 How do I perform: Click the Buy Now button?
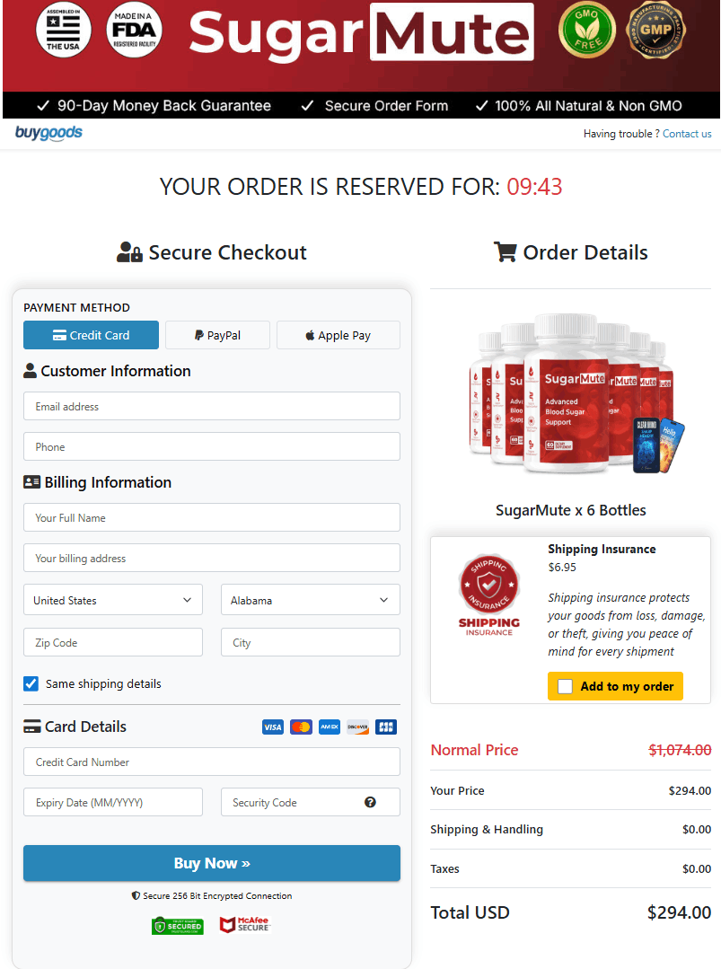pyautogui.click(x=212, y=863)
